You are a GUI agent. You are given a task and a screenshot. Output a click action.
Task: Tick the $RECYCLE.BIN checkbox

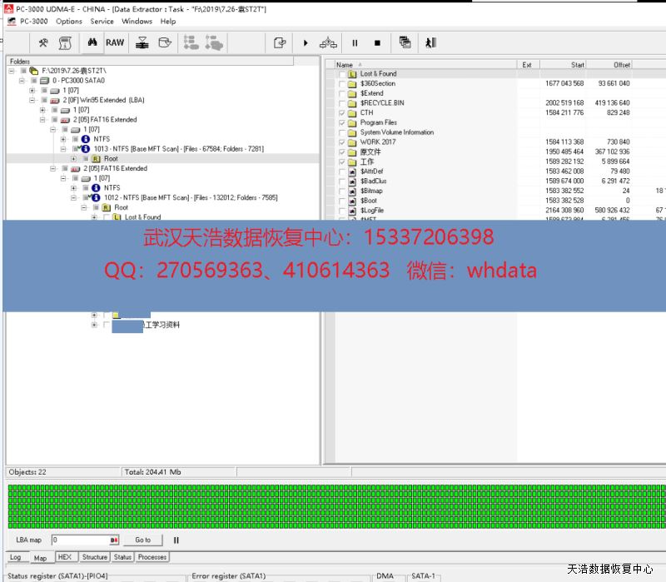341,103
